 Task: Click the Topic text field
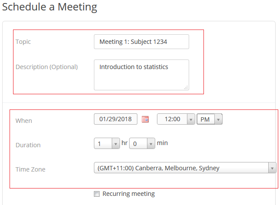(141, 42)
